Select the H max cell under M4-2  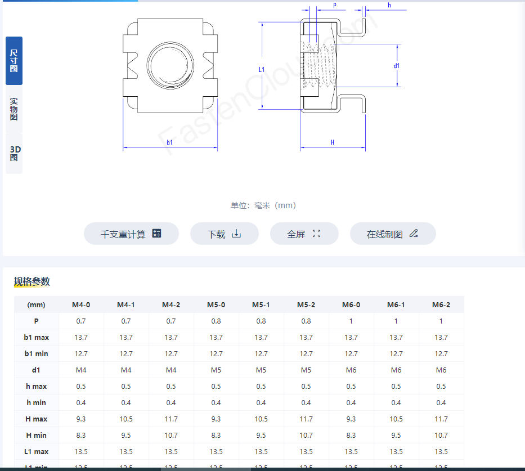click(x=171, y=419)
